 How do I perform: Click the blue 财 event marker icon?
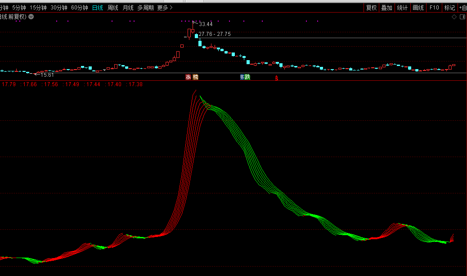point(242,77)
